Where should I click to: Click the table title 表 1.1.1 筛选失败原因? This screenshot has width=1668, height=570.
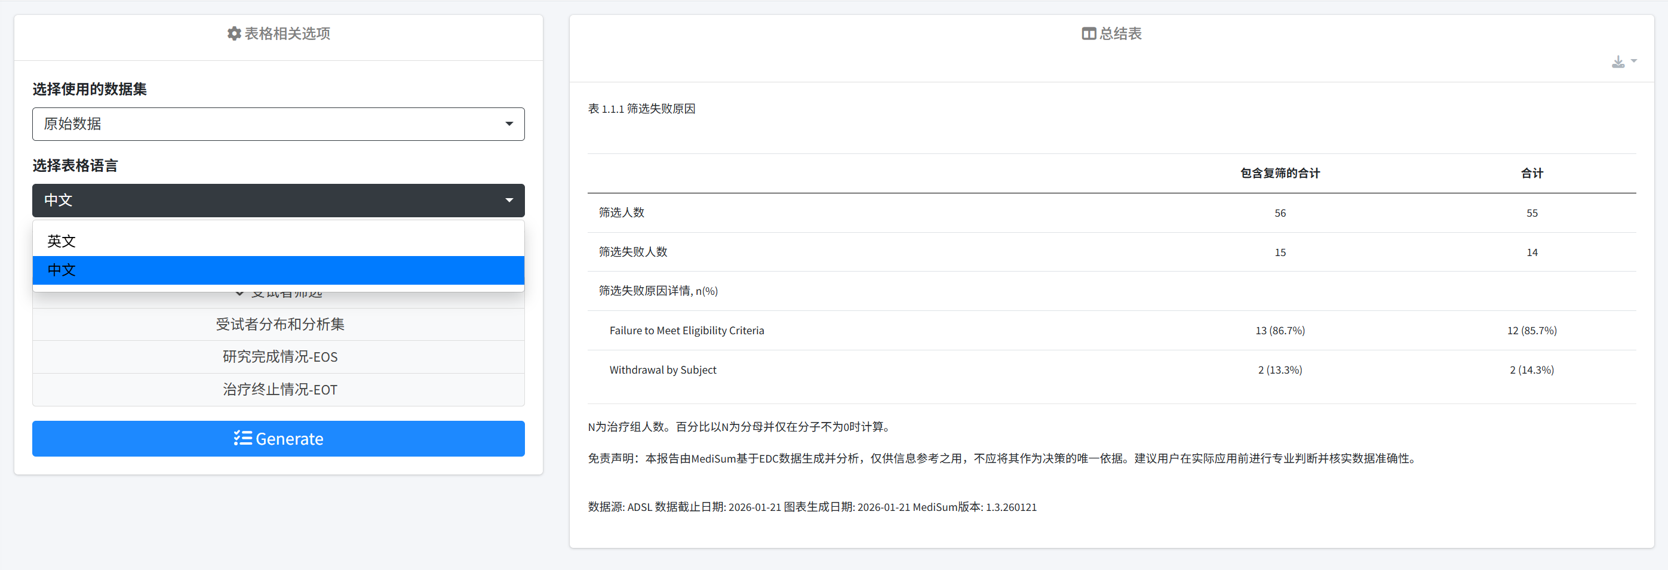point(641,109)
